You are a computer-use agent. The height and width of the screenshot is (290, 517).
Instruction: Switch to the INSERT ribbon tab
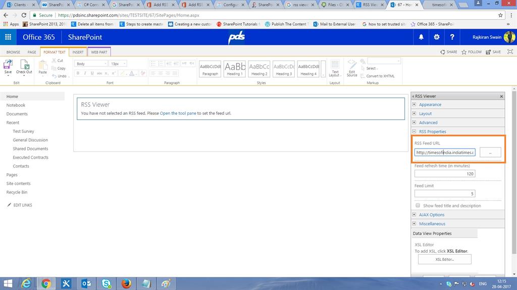click(x=78, y=51)
